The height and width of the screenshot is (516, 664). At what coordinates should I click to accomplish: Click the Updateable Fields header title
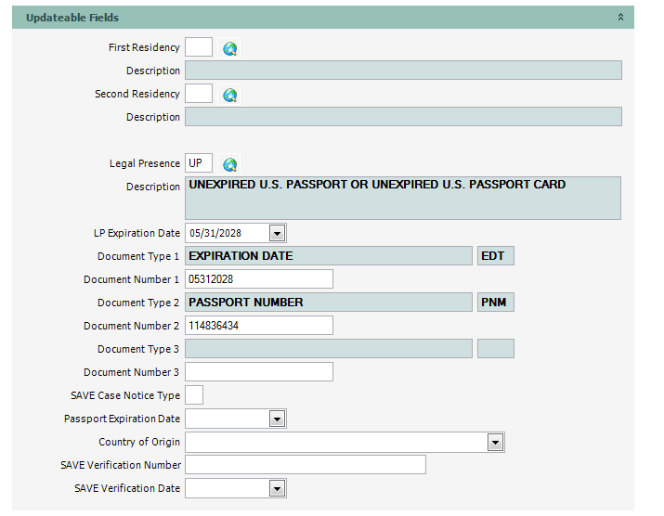[x=72, y=18]
